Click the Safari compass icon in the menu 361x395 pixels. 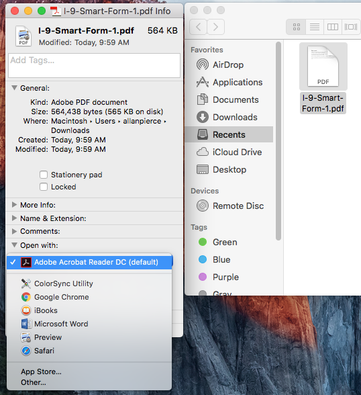click(x=26, y=351)
